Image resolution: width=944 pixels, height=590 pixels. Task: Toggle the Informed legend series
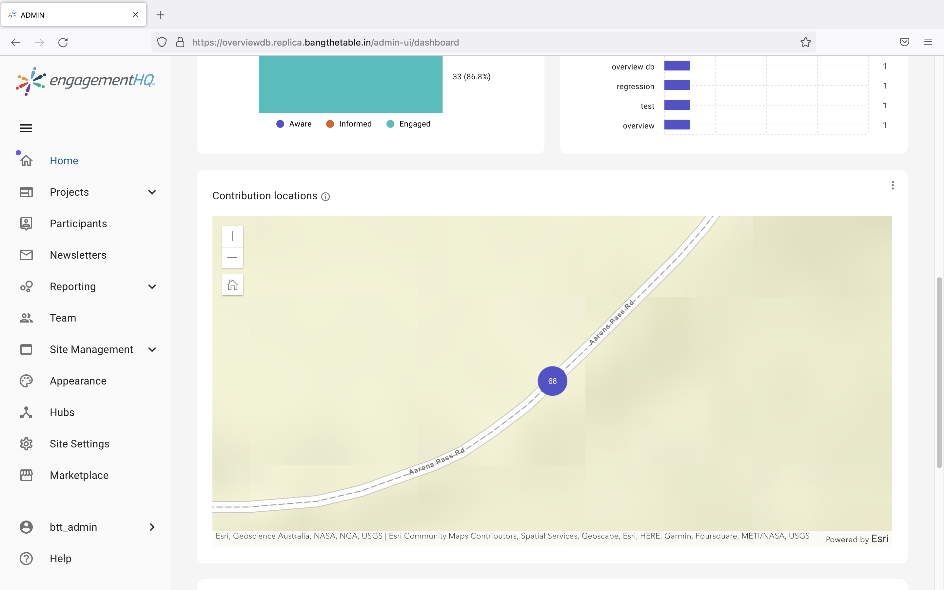(x=349, y=124)
